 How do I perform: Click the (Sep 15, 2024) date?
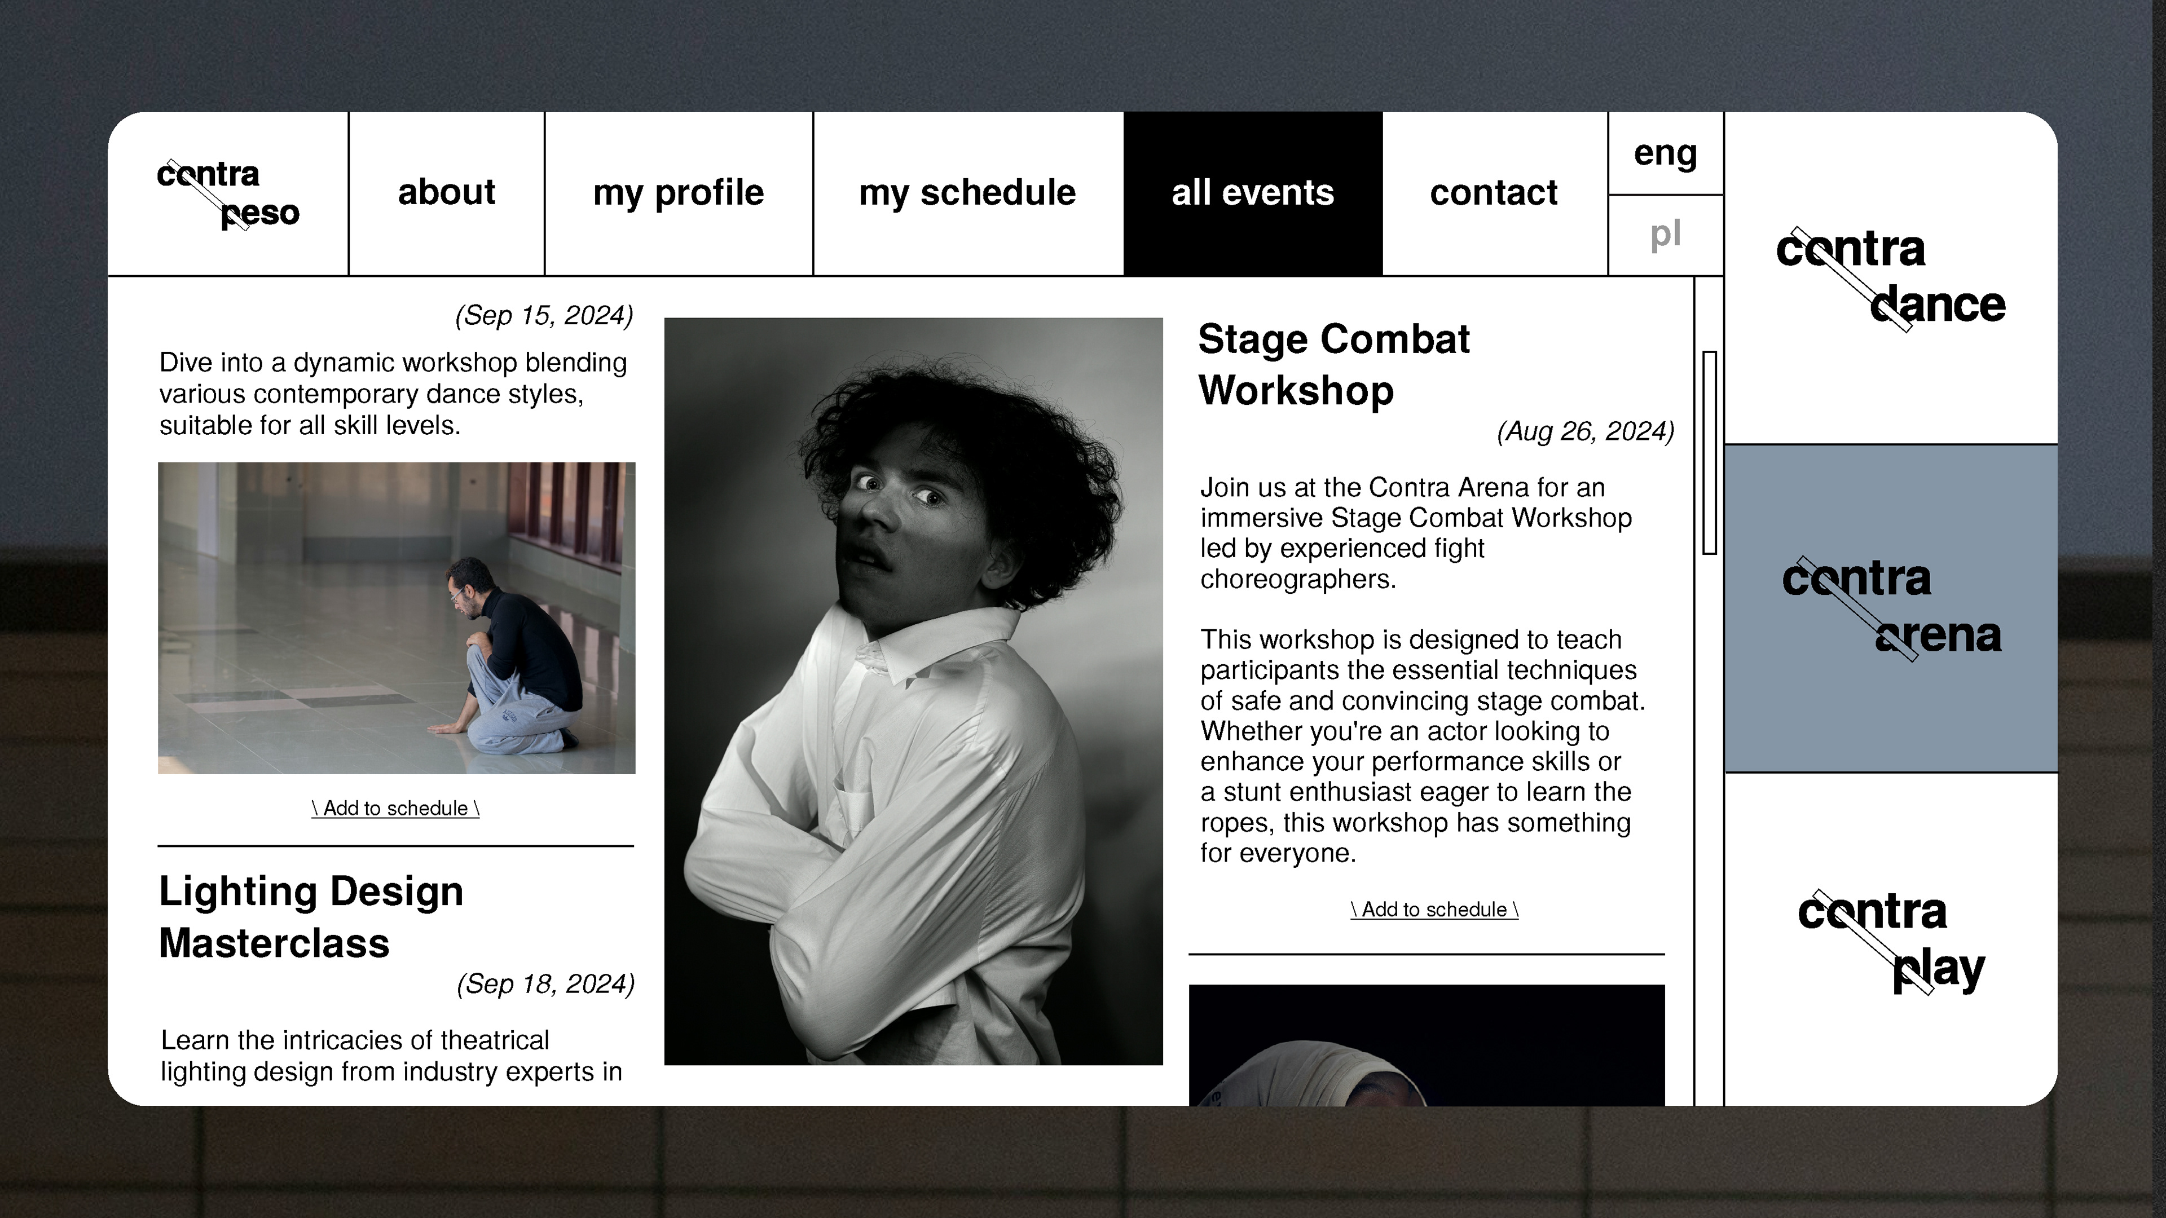pyautogui.click(x=544, y=315)
